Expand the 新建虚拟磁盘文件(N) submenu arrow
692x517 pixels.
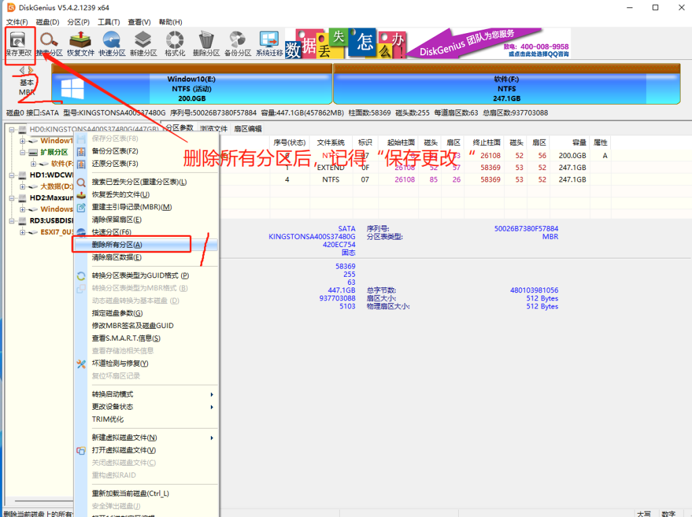(x=212, y=437)
